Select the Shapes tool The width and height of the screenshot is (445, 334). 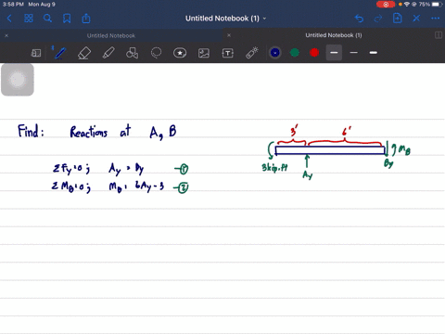tap(132, 53)
